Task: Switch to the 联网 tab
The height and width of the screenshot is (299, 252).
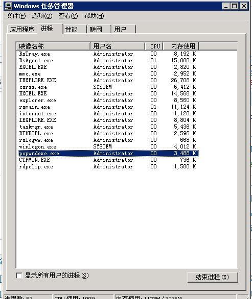Action: point(99,30)
